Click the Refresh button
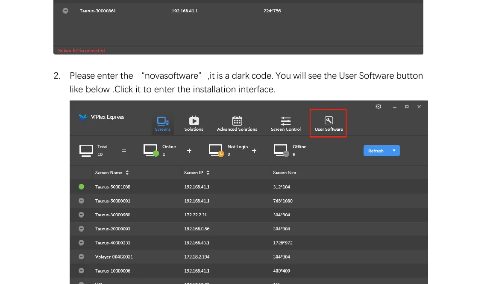493x284 pixels. 376,151
